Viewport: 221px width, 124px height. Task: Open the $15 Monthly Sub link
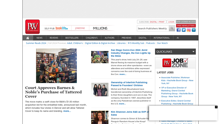(136, 43)
